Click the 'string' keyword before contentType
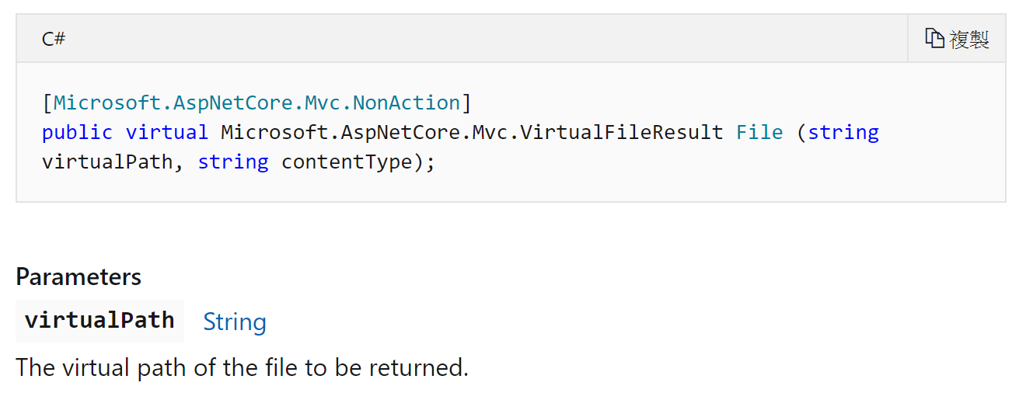 233,162
